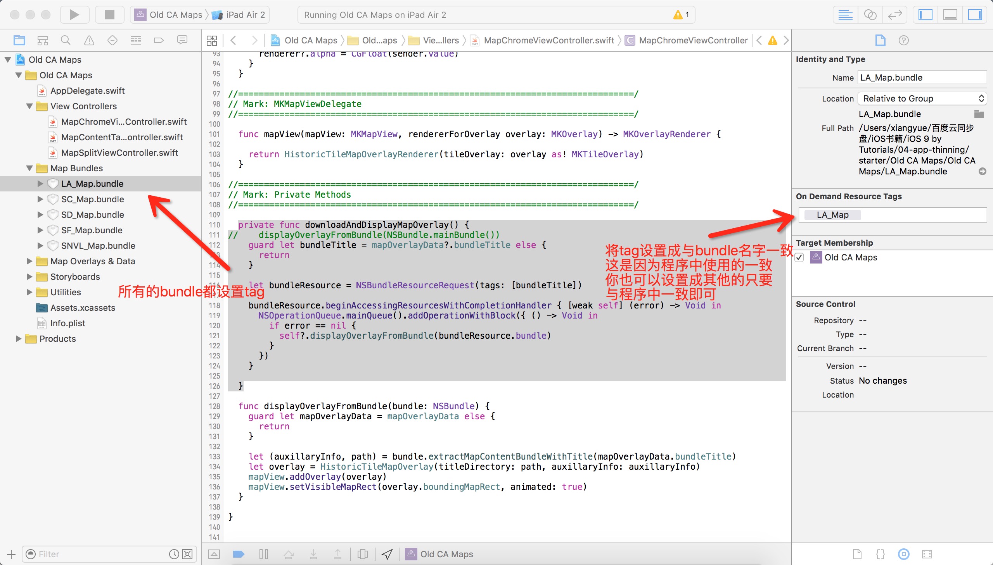Image resolution: width=993 pixels, height=565 pixels.
Task: Click the add (+) button in navigator
Action: [x=11, y=554]
